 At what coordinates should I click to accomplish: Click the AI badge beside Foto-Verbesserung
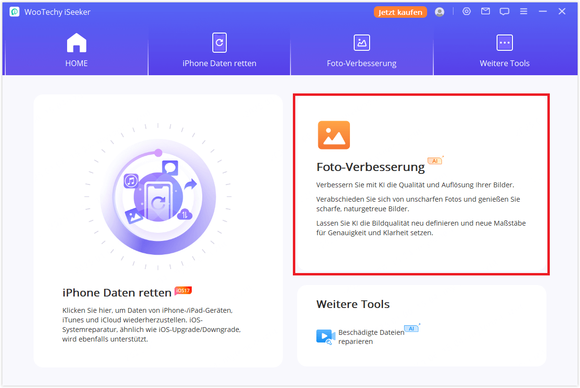tap(435, 161)
